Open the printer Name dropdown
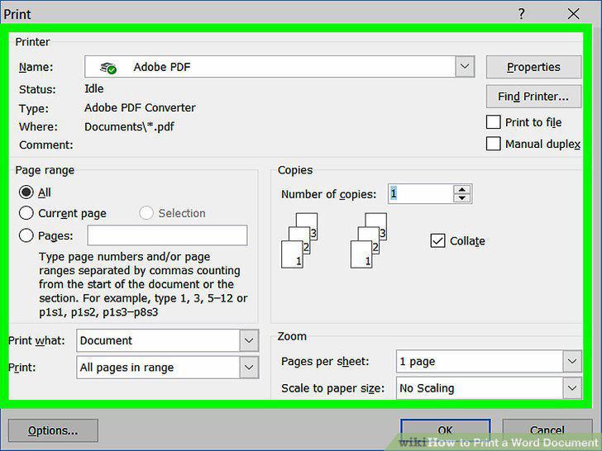The image size is (602, 451). [x=465, y=66]
